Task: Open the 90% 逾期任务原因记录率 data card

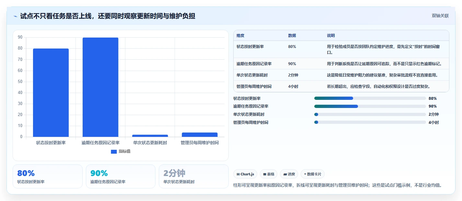Action: click(121, 176)
